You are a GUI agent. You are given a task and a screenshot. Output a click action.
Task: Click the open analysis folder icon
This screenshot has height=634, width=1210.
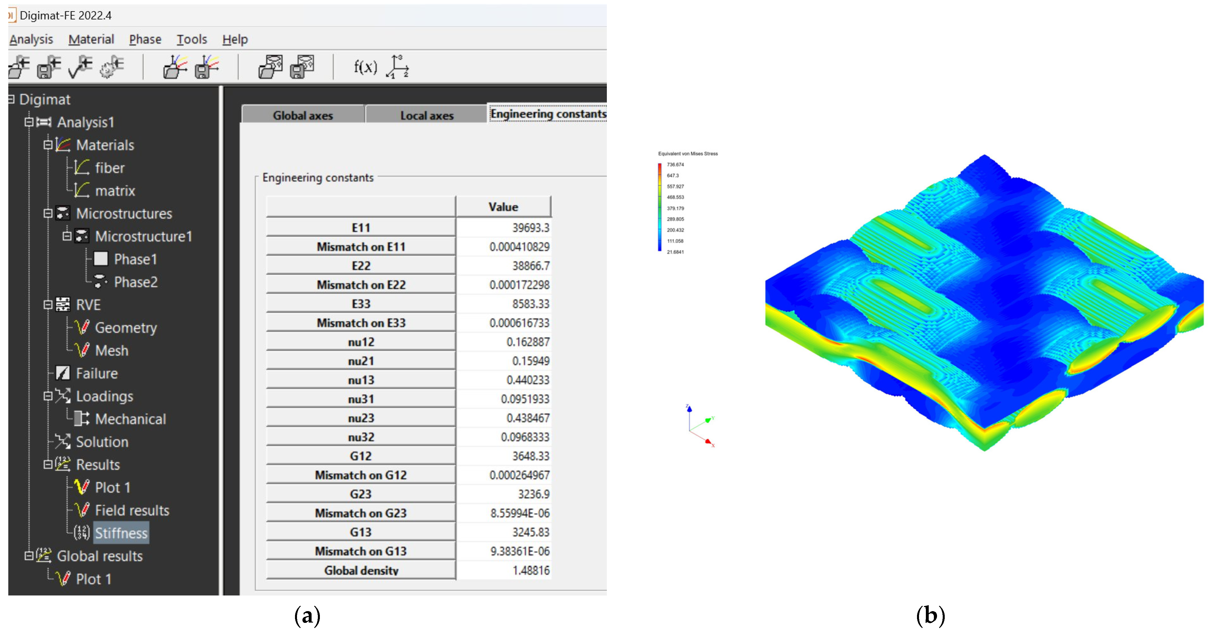[19, 67]
